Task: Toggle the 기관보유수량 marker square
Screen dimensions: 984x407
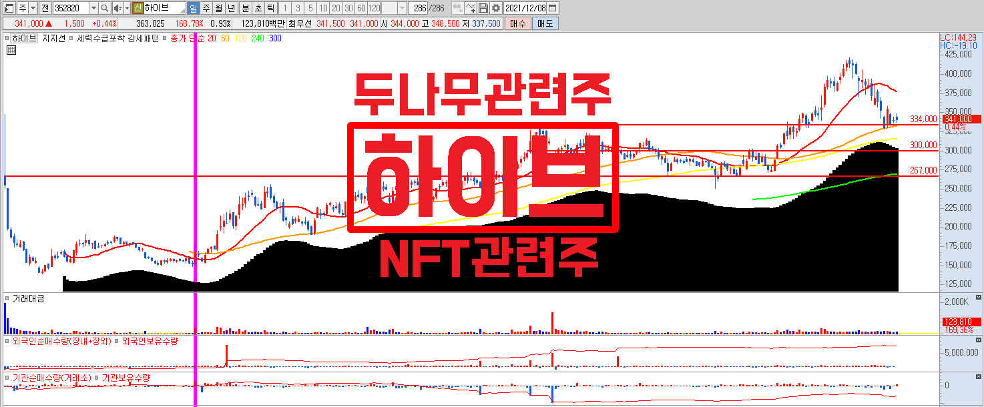Action: pos(97,378)
